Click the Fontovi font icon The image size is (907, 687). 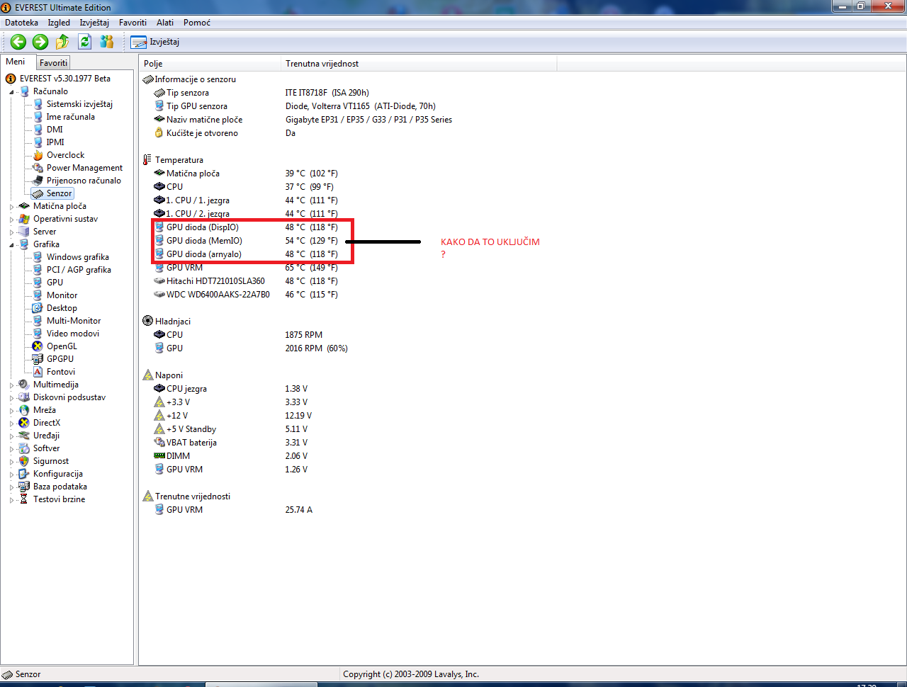pos(38,372)
